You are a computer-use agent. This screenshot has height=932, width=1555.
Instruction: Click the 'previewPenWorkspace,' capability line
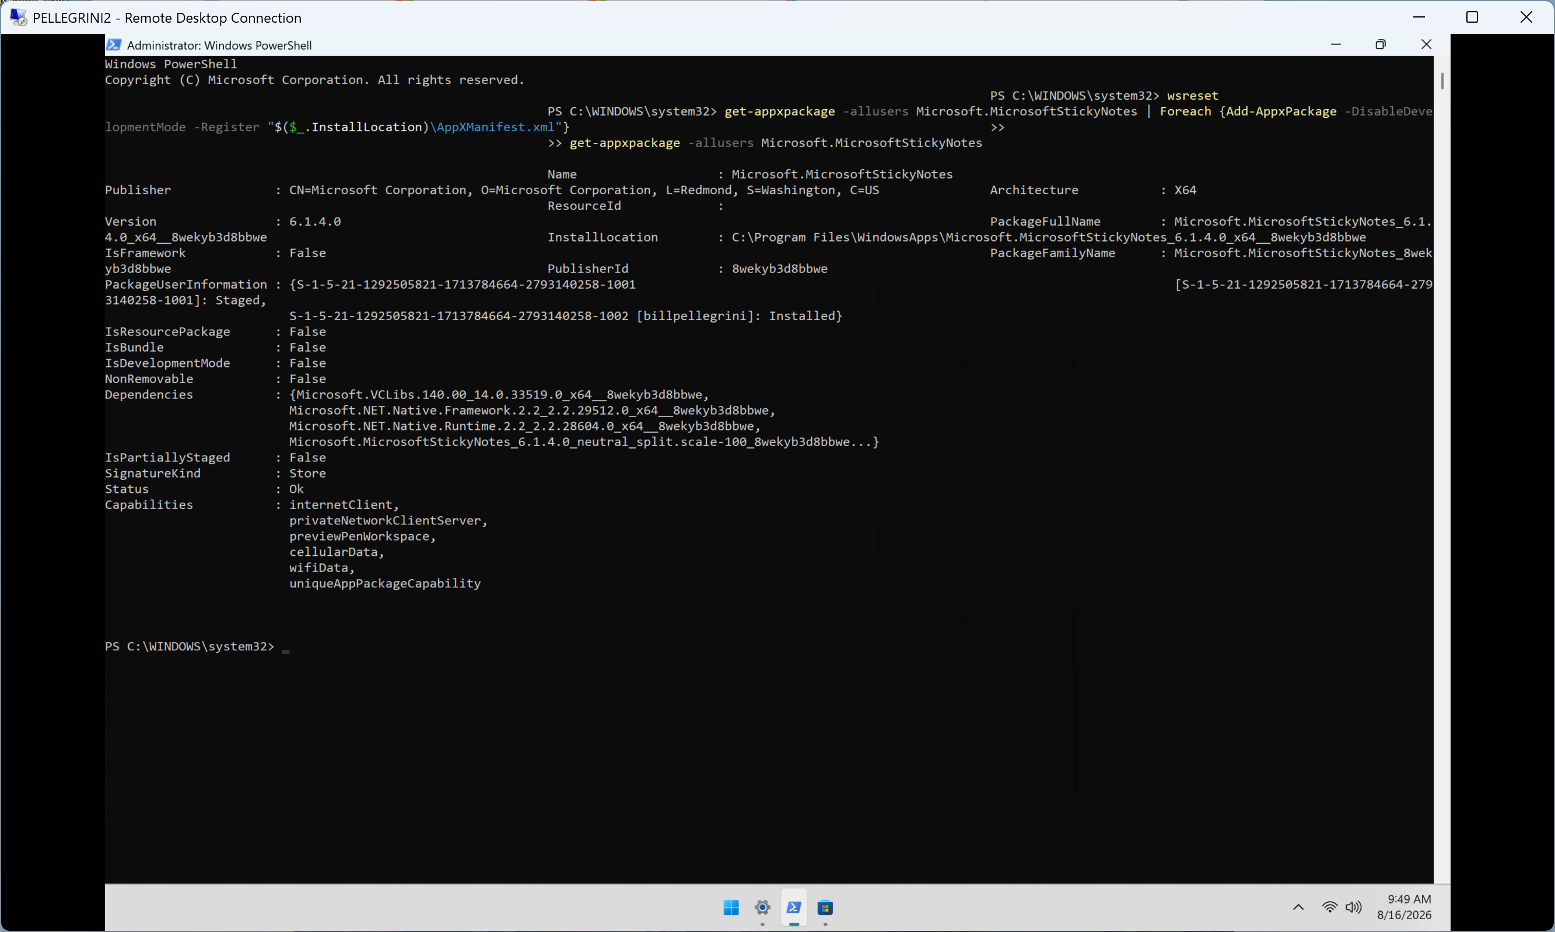(362, 536)
